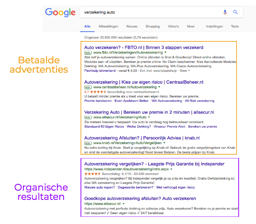Click Adv. badge beside centraalbeheer.nl URL
The image size is (256, 224).
(x=88, y=87)
